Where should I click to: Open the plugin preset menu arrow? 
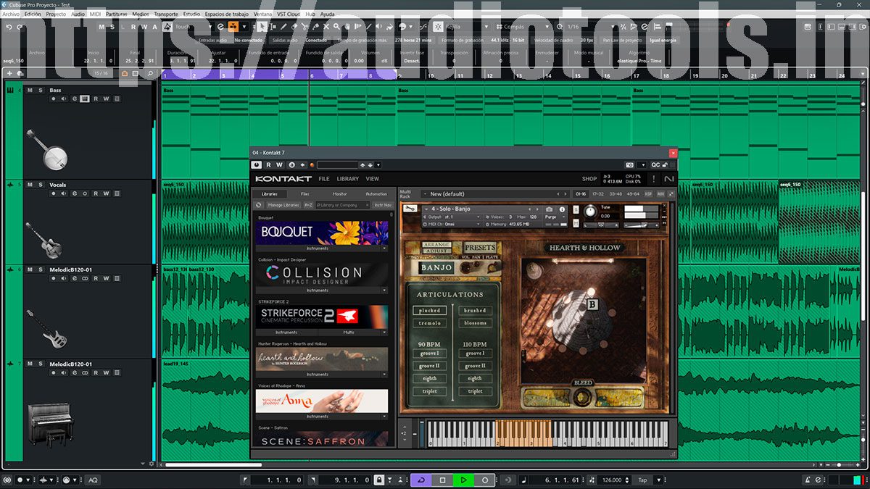378,165
